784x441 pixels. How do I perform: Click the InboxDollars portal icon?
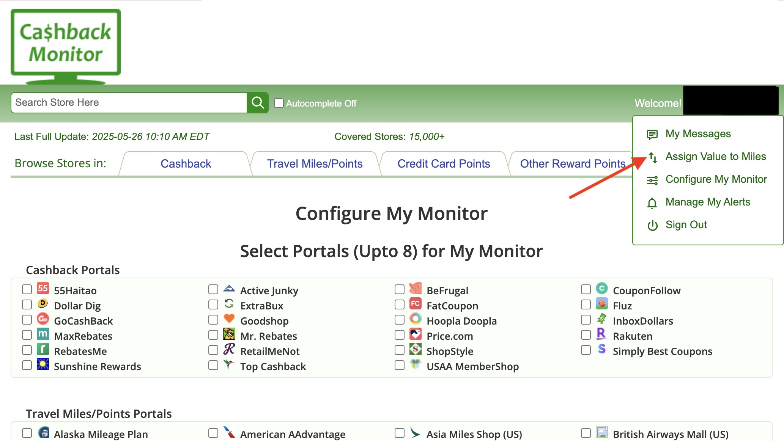pyautogui.click(x=602, y=319)
